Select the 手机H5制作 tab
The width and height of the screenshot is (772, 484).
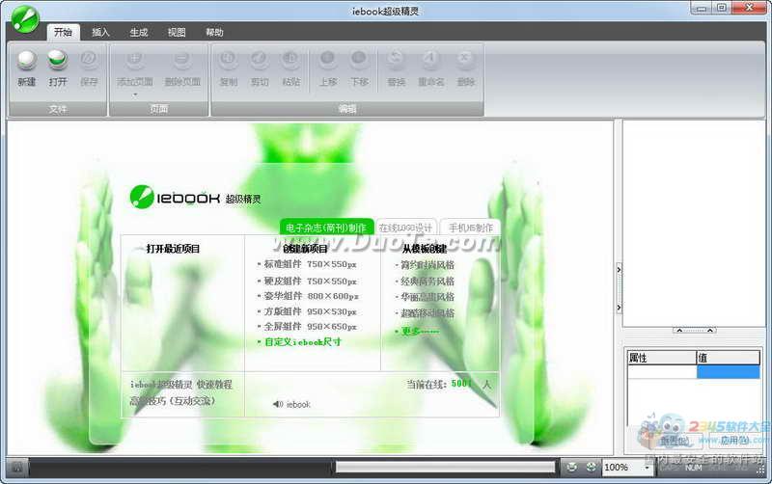[x=470, y=228]
